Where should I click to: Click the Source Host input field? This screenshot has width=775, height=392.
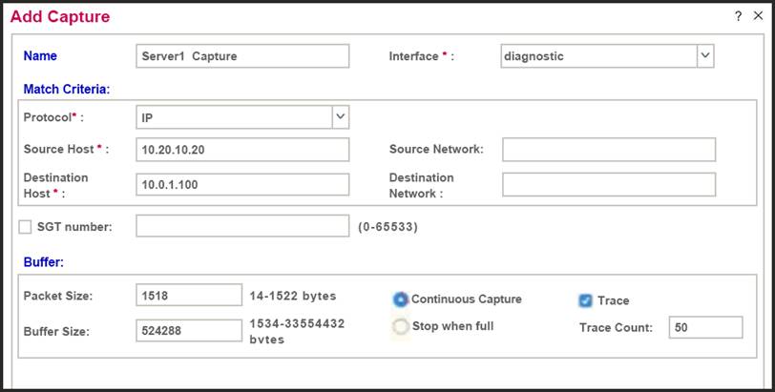pos(242,150)
